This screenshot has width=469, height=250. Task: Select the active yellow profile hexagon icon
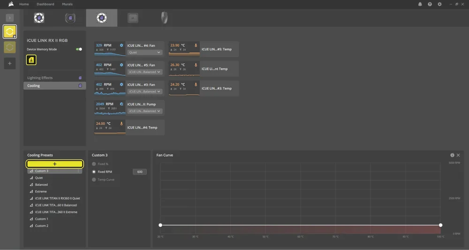(10, 32)
